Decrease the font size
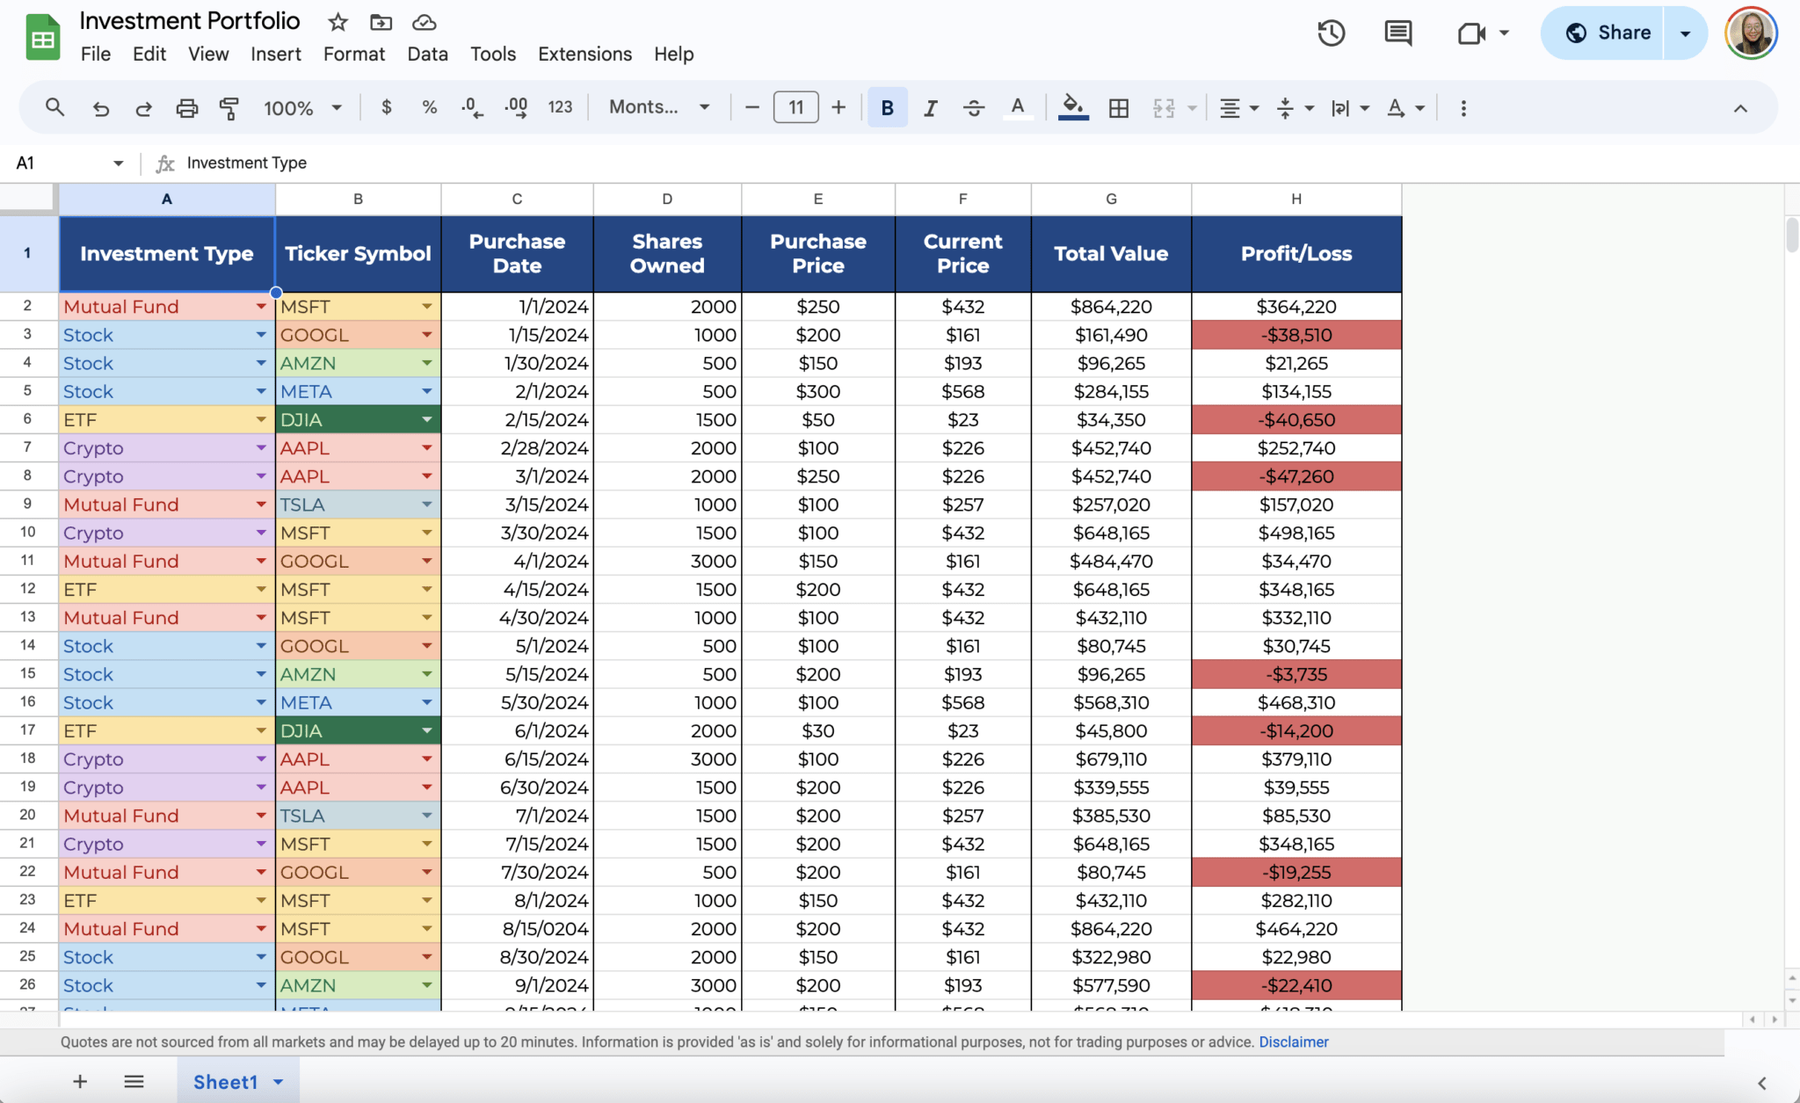The image size is (1800, 1103). (x=751, y=107)
